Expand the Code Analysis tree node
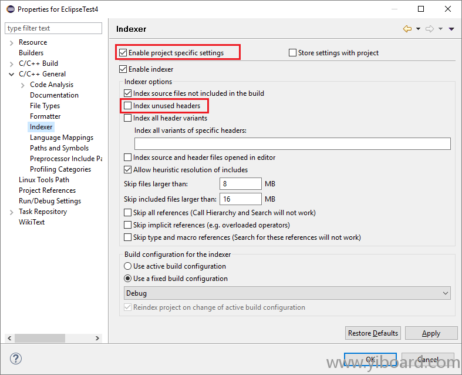 point(23,85)
